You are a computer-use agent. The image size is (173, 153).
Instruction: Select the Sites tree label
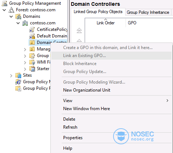click(x=27, y=75)
